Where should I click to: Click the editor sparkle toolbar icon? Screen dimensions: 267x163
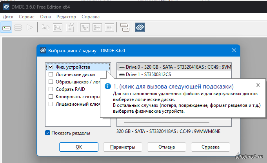point(70,27)
